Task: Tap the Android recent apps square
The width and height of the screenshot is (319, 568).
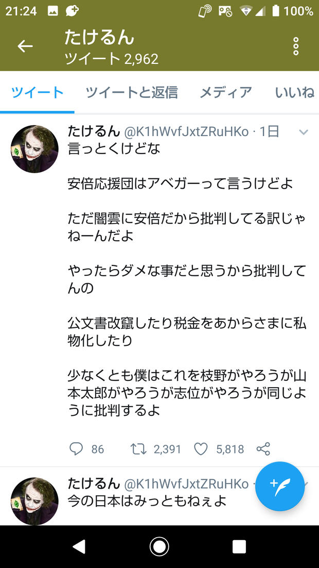Action: 239,547
